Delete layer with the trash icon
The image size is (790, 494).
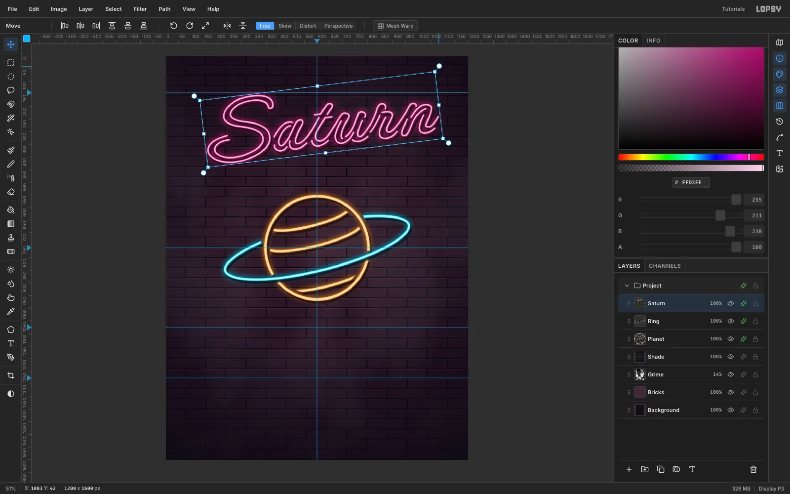coord(753,469)
